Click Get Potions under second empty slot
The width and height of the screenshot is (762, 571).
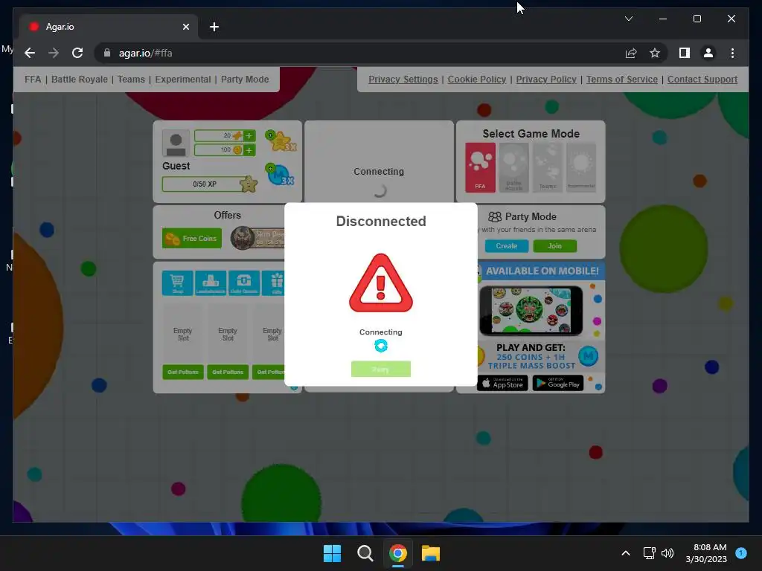(x=228, y=372)
